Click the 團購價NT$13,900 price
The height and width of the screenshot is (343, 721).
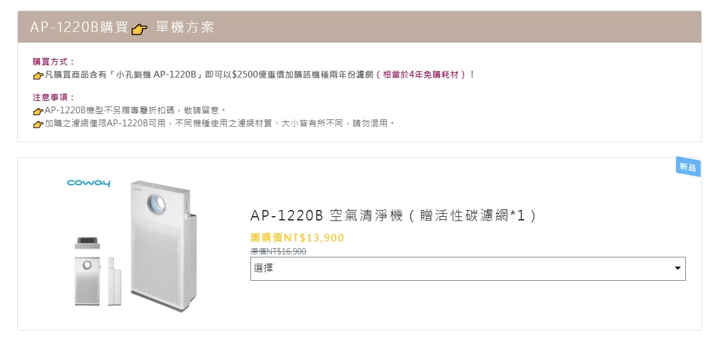pos(297,238)
